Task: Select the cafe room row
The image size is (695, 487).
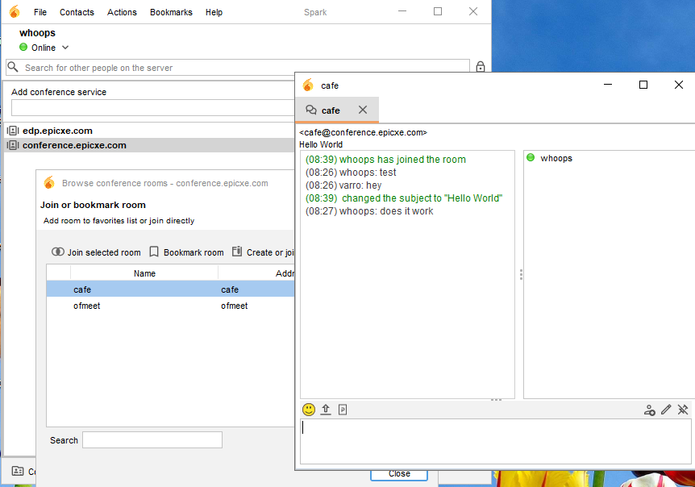Action: coord(170,289)
